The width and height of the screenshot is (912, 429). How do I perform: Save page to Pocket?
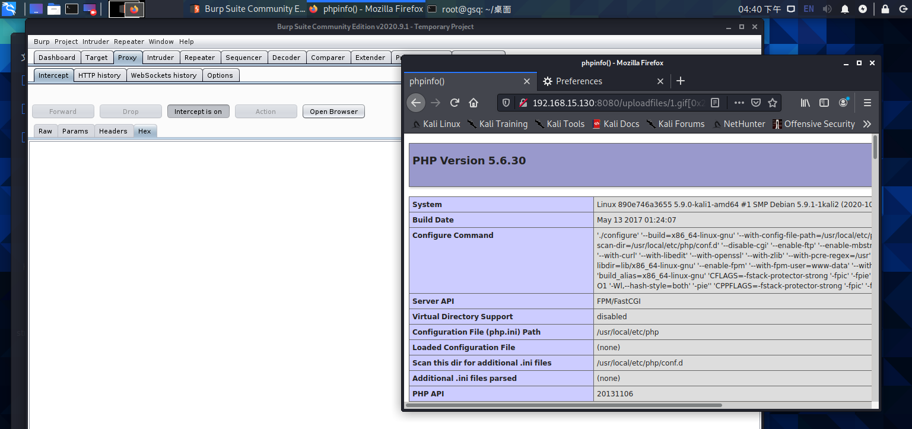[x=755, y=103]
